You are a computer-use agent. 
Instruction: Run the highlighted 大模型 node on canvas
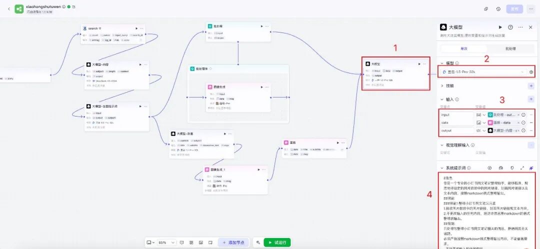(419, 63)
